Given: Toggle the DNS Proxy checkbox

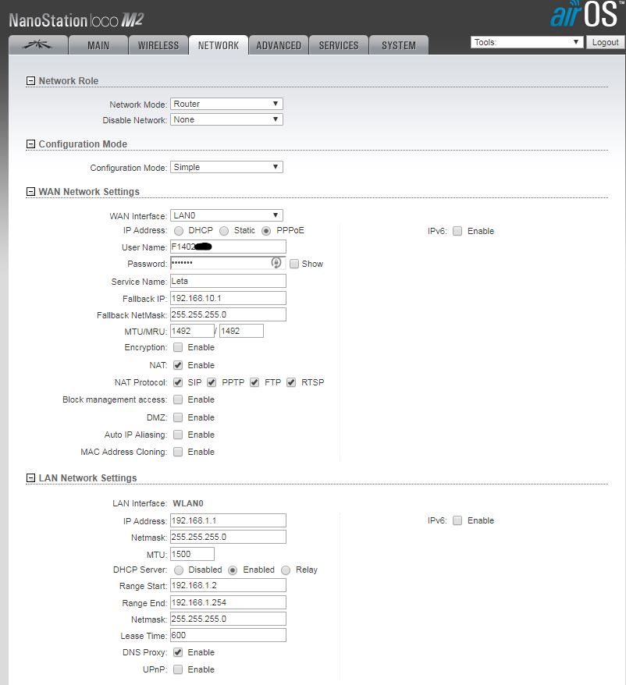Looking at the screenshot, I should pyautogui.click(x=178, y=653).
